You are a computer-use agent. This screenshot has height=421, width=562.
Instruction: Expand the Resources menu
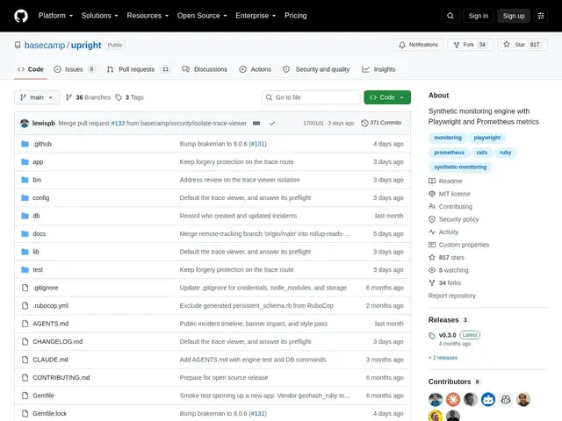tap(148, 16)
